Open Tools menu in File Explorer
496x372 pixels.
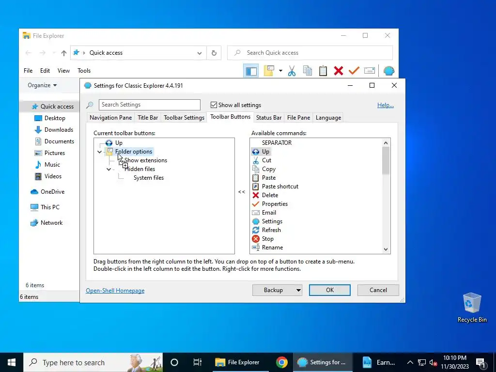pos(84,71)
